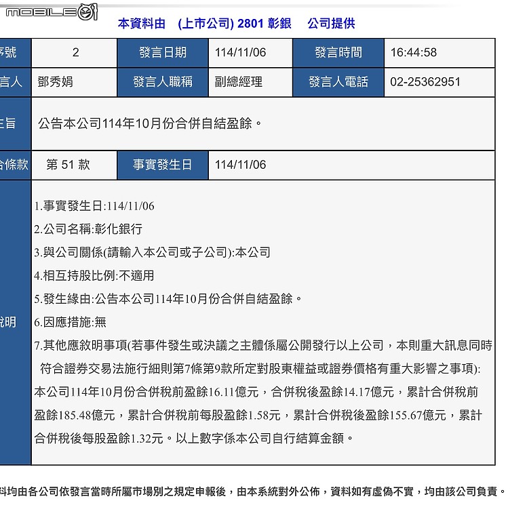Click the page title naming 2801 彰銀

click(236, 24)
